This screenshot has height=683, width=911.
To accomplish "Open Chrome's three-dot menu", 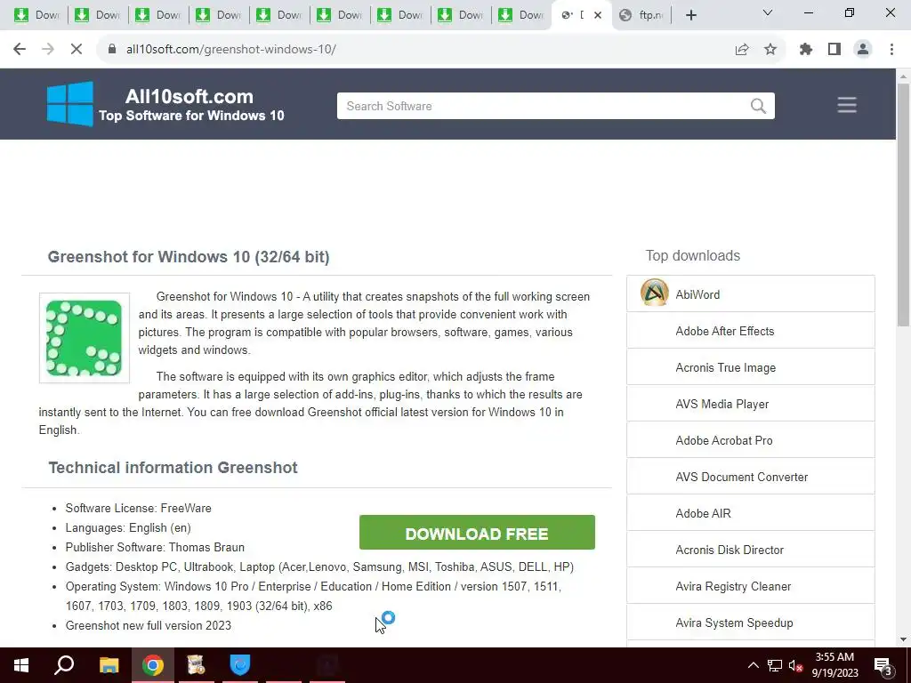I will (891, 50).
